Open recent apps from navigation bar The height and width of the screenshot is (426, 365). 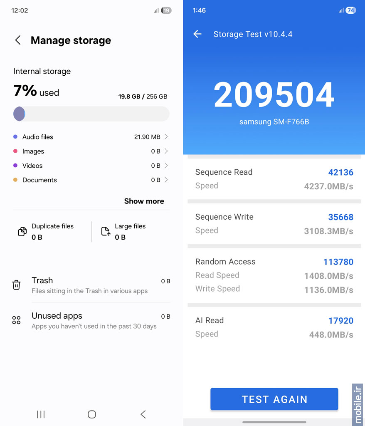(x=41, y=414)
